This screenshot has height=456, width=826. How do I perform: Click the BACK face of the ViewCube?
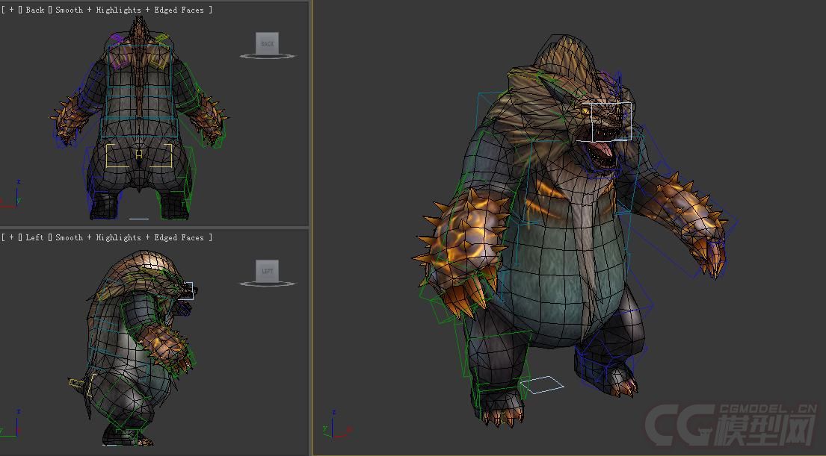[267, 43]
